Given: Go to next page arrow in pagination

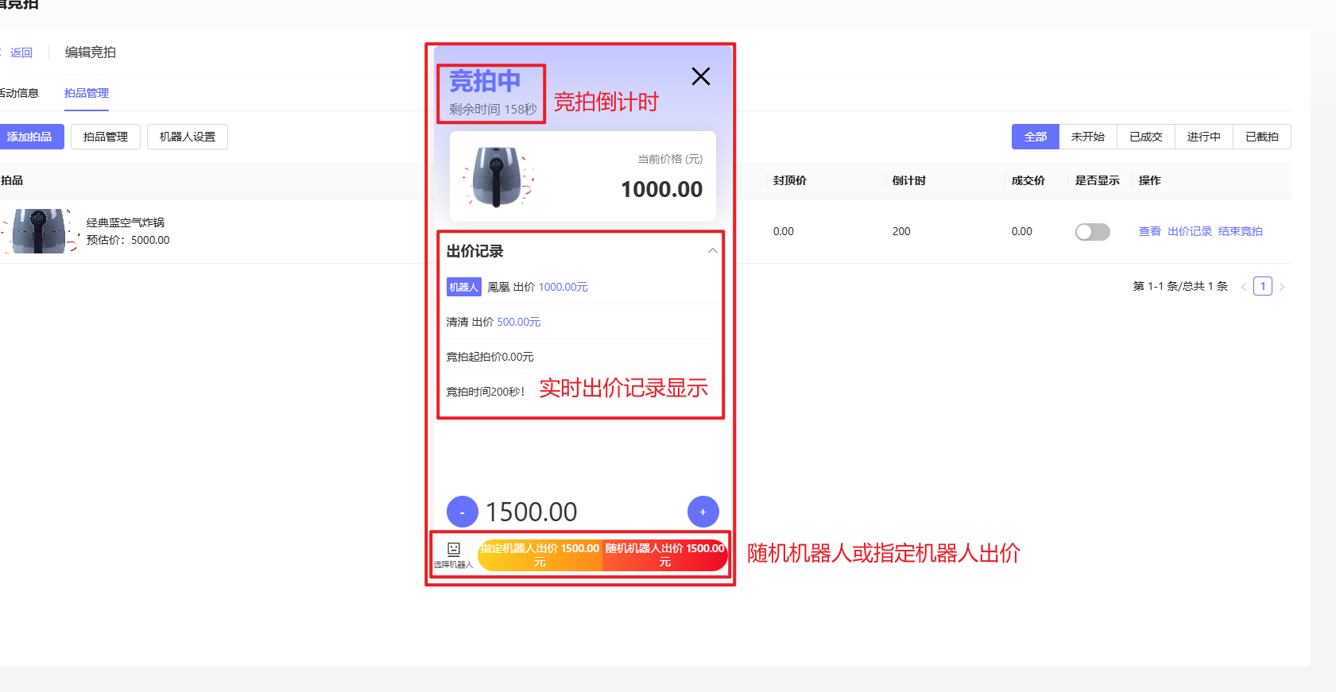Looking at the screenshot, I should click(1282, 286).
